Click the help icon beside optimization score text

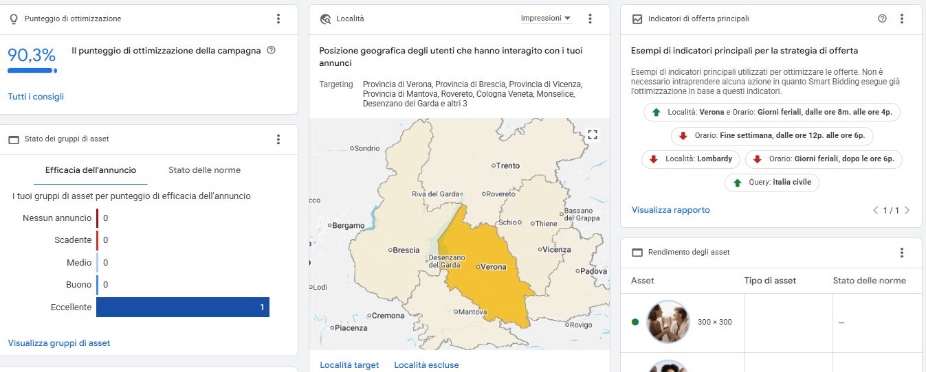pyautogui.click(x=271, y=50)
